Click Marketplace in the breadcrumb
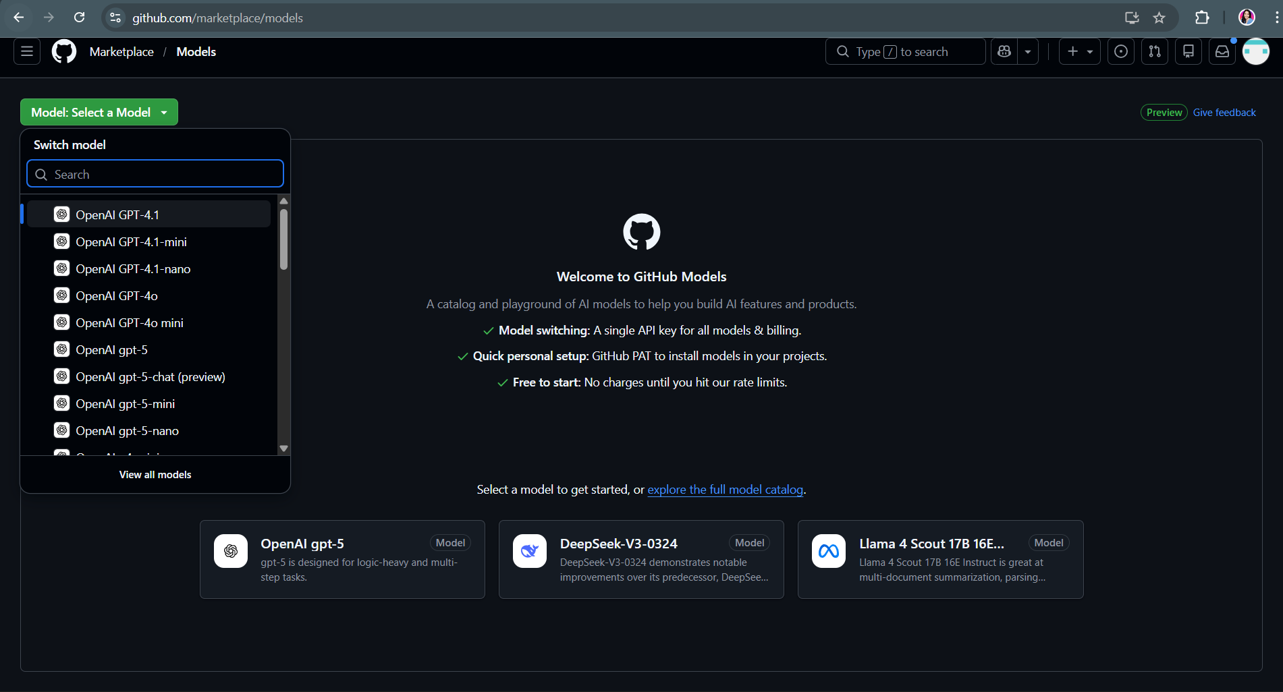Screen dimensions: 1283x692 click(x=121, y=51)
